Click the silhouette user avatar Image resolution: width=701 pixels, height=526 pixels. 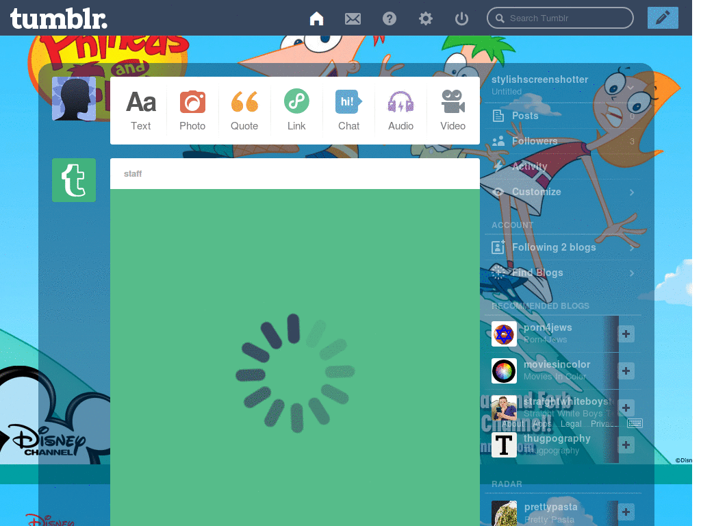pyautogui.click(x=74, y=99)
